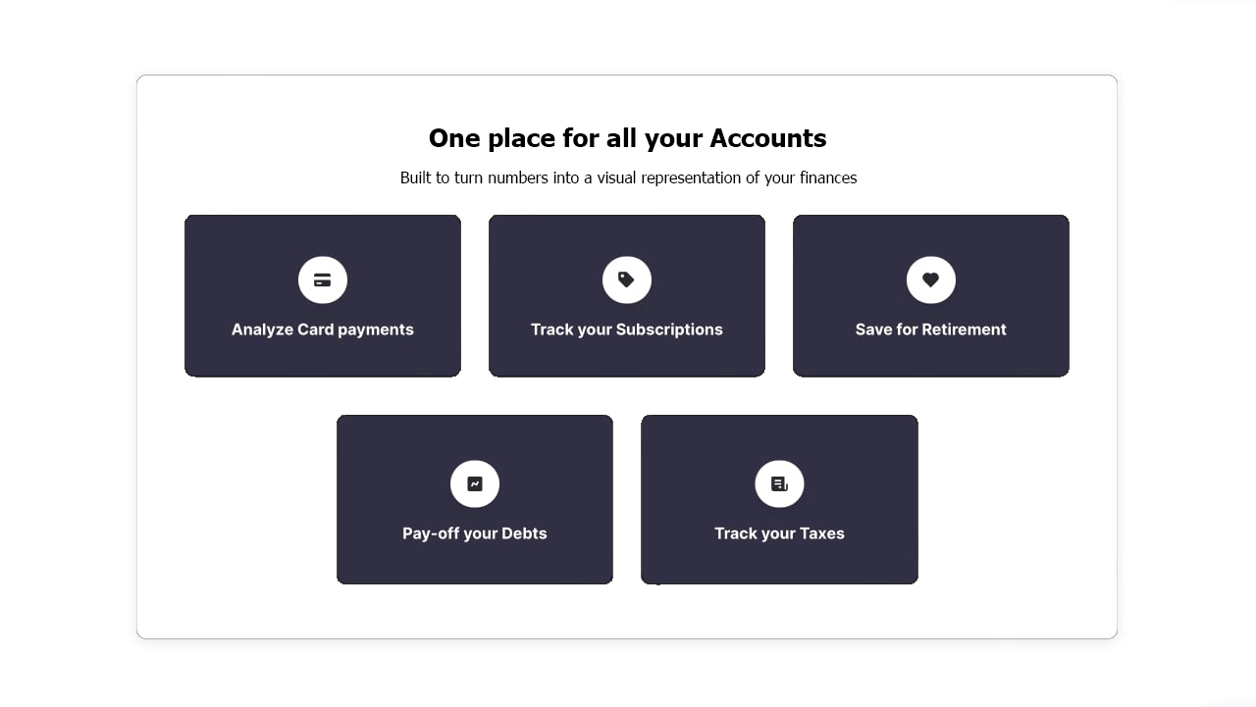Click the word "Accounts" in the heading
This screenshot has height=707, width=1256.
[767, 138]
